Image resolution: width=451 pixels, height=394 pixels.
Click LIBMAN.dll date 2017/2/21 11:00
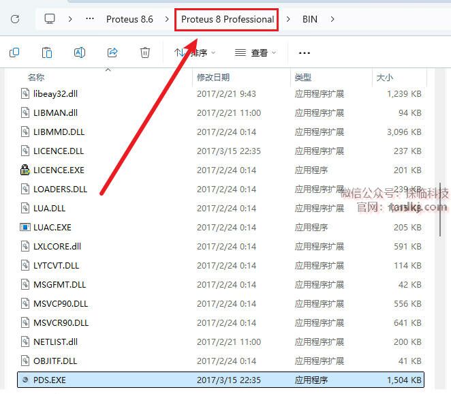229,113
